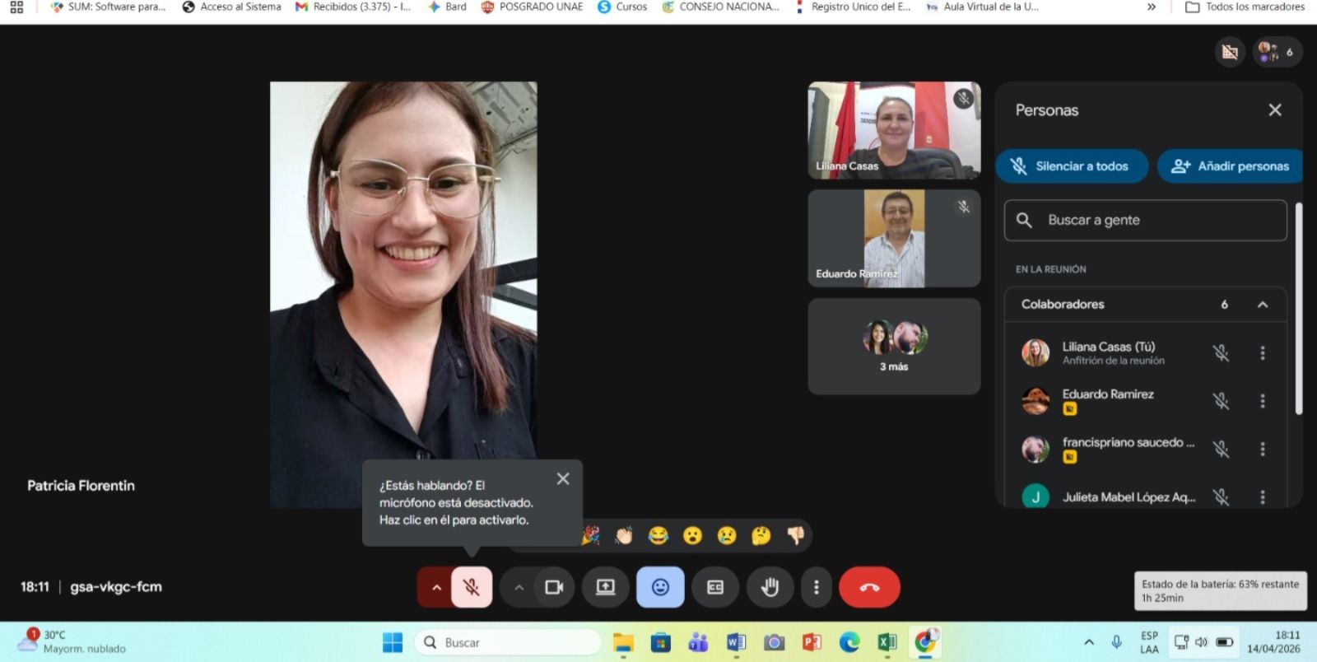The width and height of the screenshot is (1317, 662).
Task: Open the present screen option
Action: coord(605,587)
